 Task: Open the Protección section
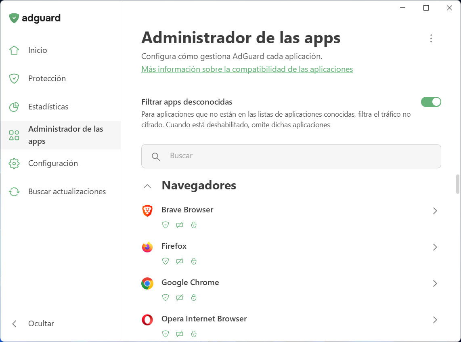coord(60,78)
